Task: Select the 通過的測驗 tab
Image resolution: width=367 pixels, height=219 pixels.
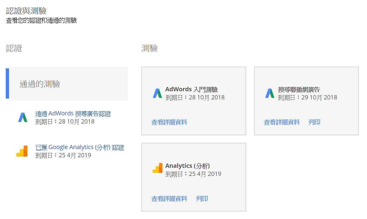Action: click(x=67, y=83)
